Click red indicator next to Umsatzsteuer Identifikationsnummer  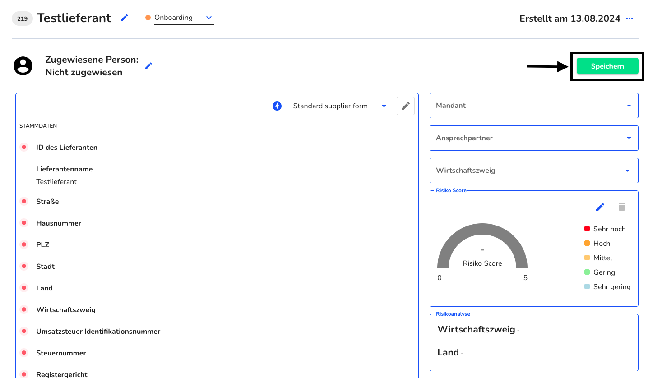(24, 331)
